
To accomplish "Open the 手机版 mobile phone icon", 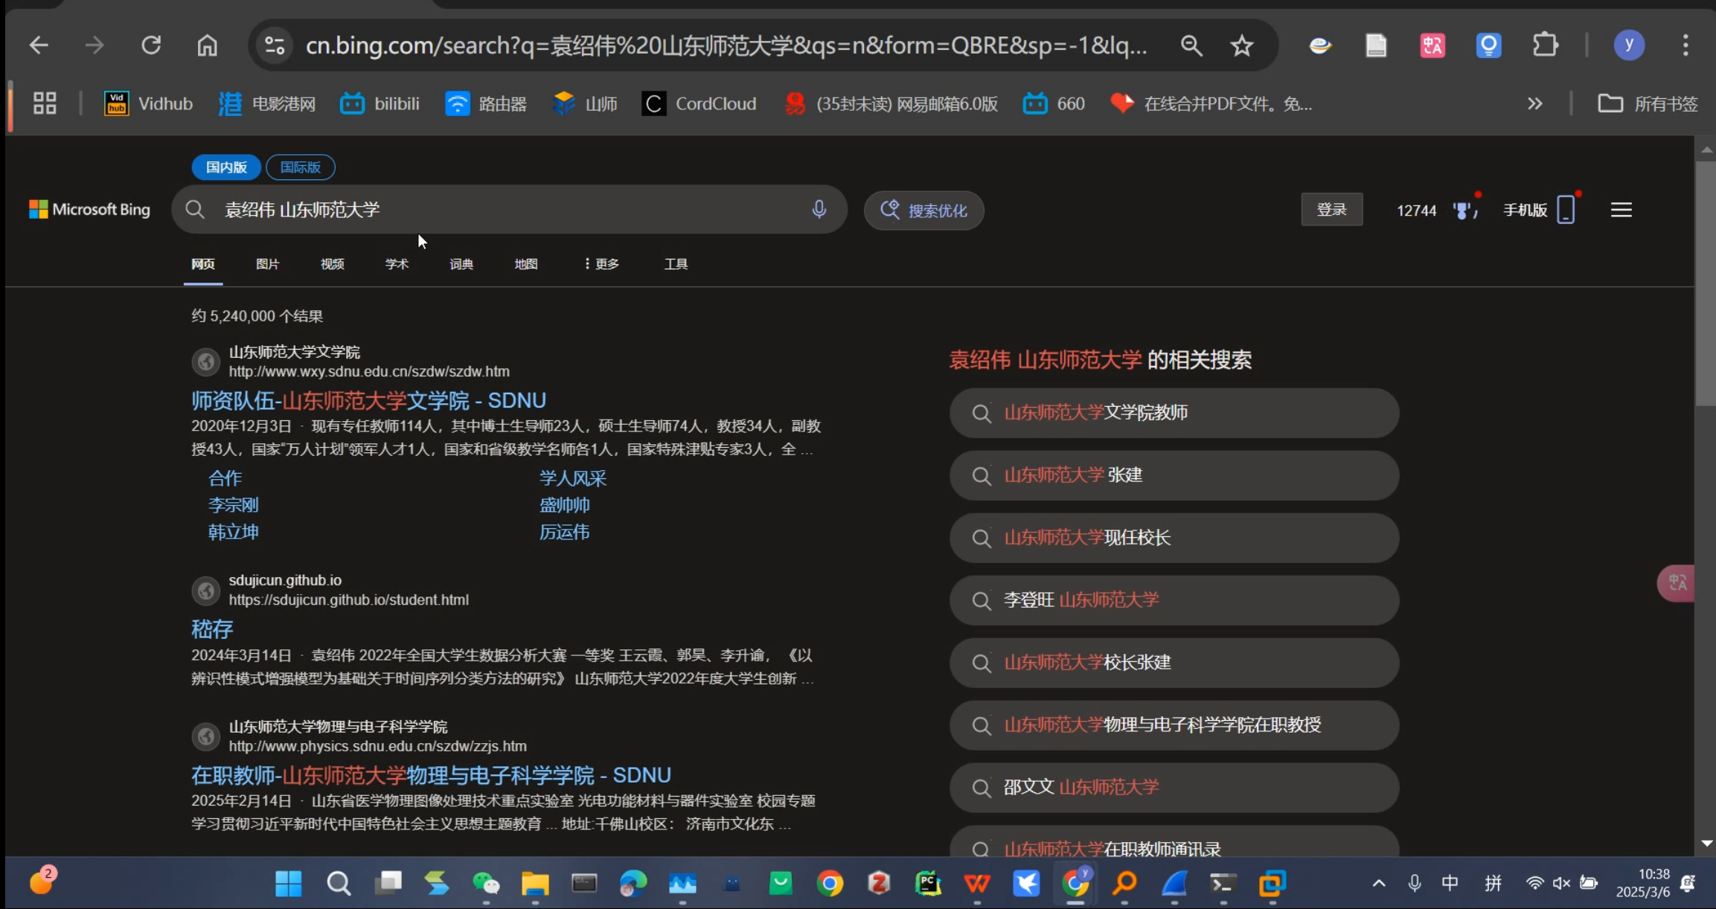I will click(x=1566, y=210).
